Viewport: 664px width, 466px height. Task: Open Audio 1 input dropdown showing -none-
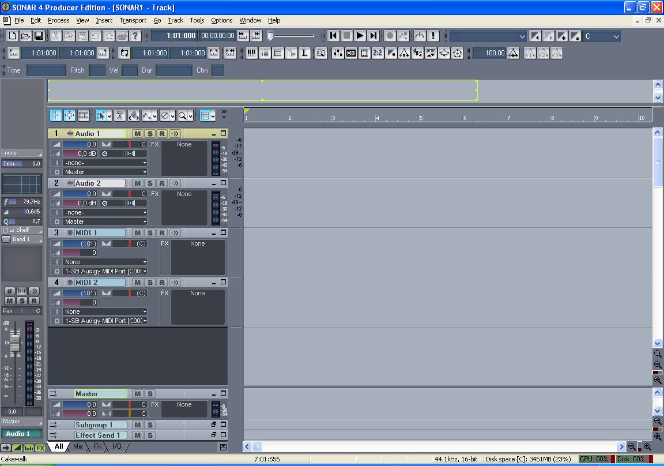click(x=105, y=163)
